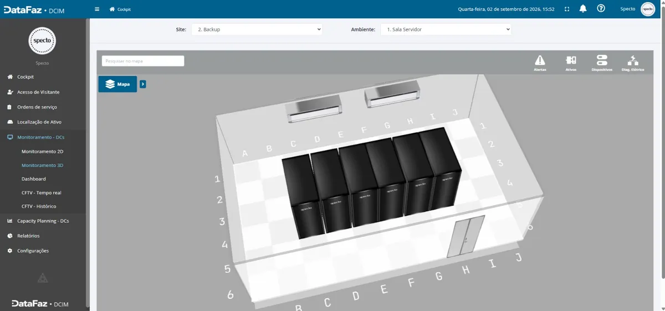Select the left air conditioner unit
Image resolution: width=665 pixels, height=311 pixels.
click(313, 108)
